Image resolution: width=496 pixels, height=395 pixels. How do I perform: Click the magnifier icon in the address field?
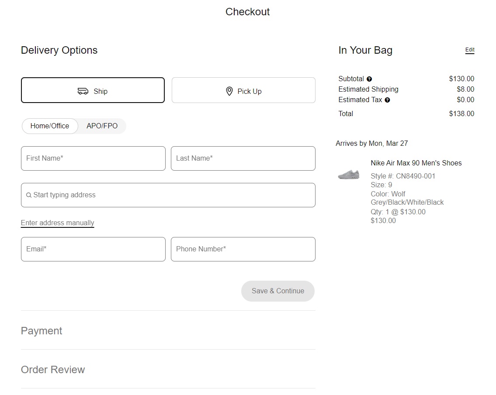28,195
